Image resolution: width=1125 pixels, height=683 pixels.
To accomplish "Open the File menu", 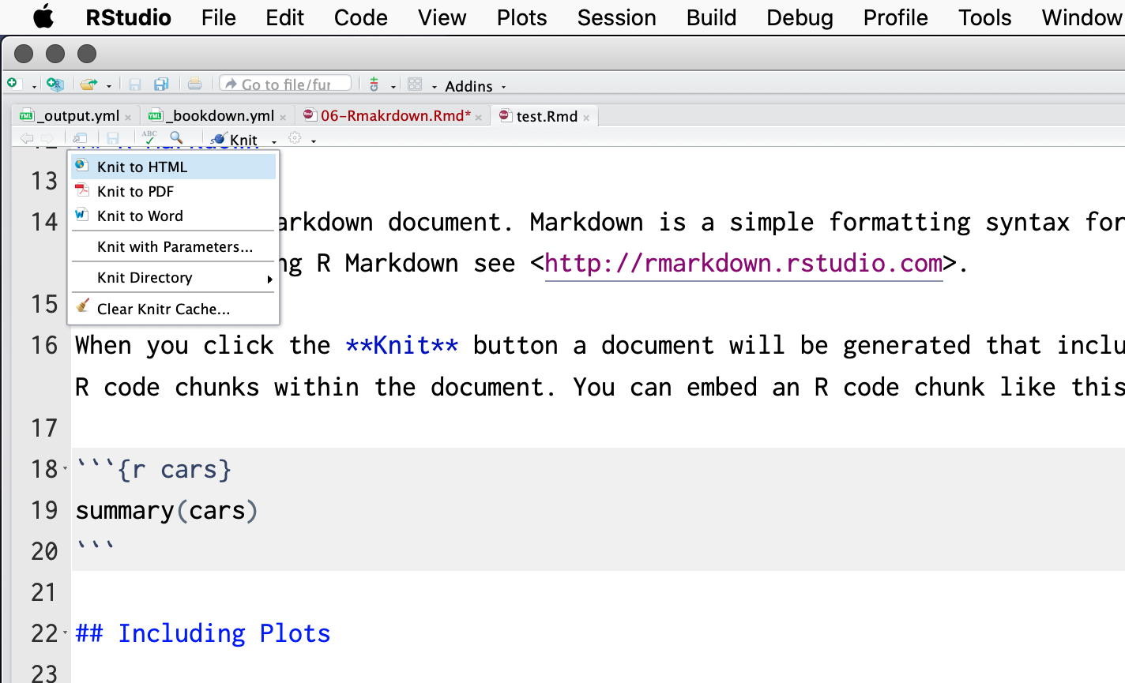I will click(219, 17).
